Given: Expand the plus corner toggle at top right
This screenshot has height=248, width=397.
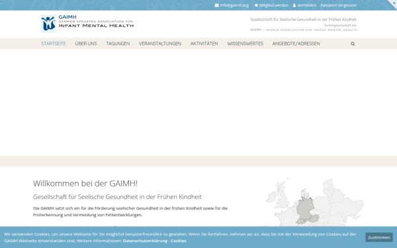Looking at the screenshot, I should point(394,3).
